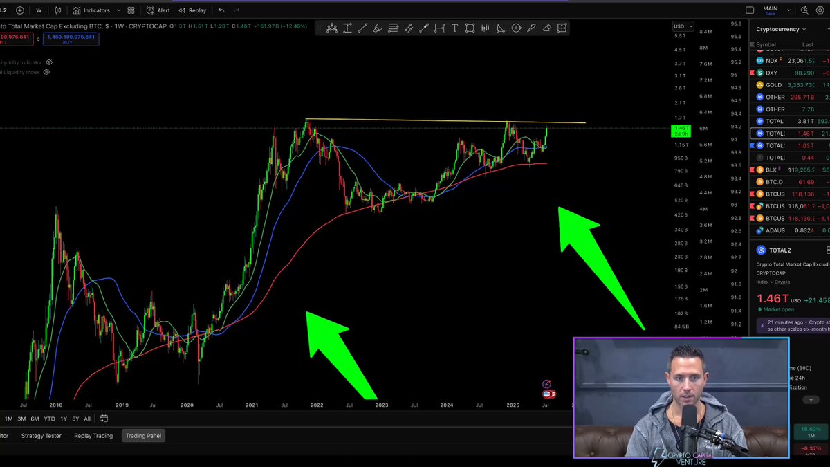Select the pitchfork tool in floating toolbar

[332, 28]
